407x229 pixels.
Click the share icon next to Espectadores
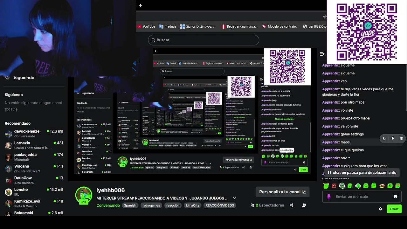(x=291, y=205)
